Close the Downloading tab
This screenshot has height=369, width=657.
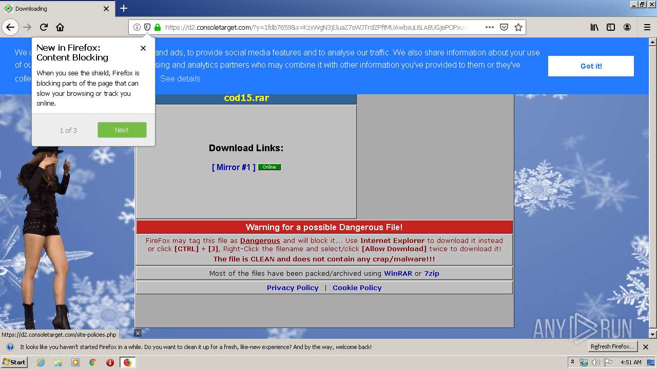tap(106, 9)
